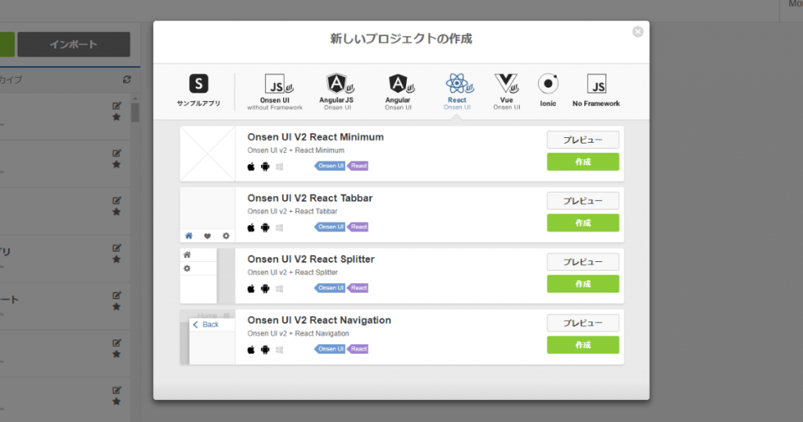Click the Android icon in React Splitter row
This screenshot has height=422, width=803.
tap(265, 289)
